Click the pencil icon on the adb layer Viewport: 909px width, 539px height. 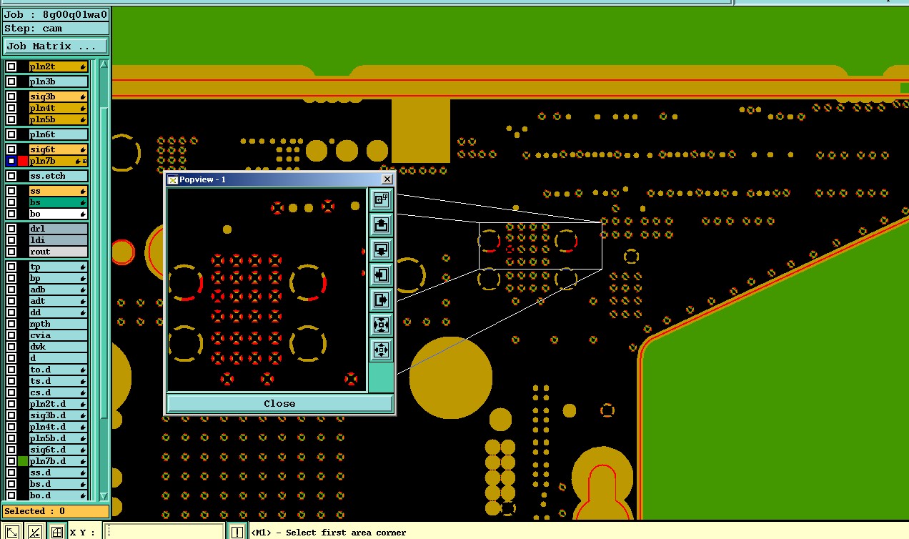pyautogui.click(x=83, y=290)
